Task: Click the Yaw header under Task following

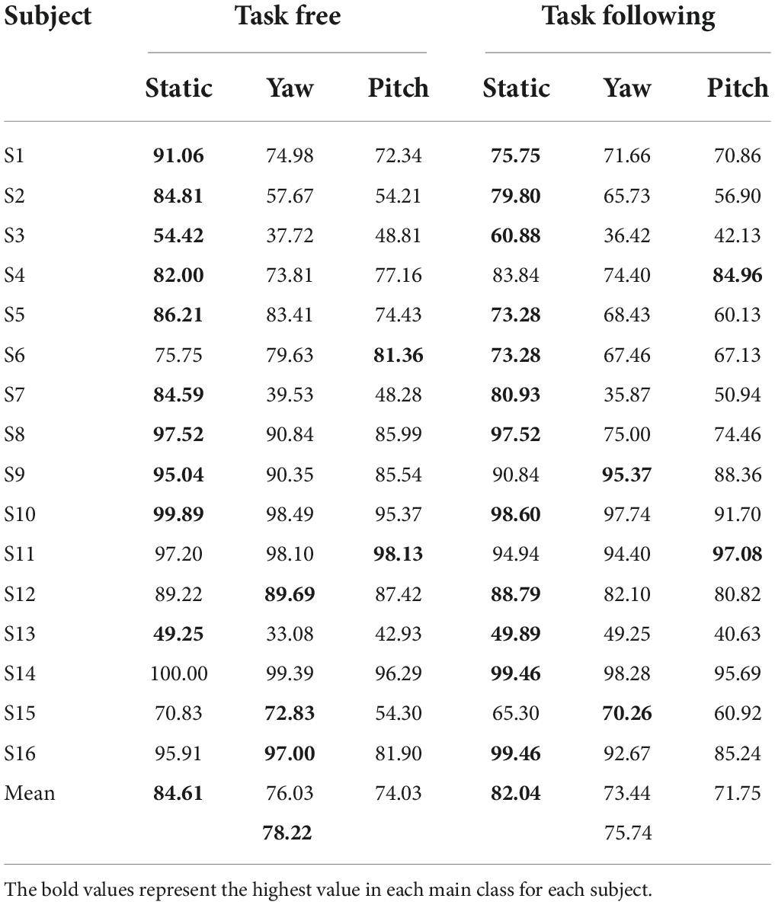Action: pyautogui.click(x=627, y=88)
